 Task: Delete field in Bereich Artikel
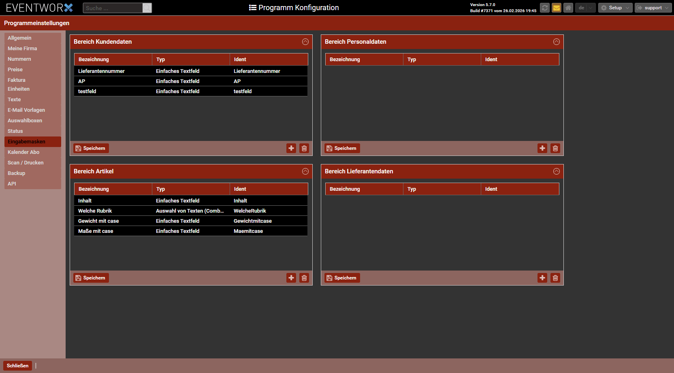304,278
